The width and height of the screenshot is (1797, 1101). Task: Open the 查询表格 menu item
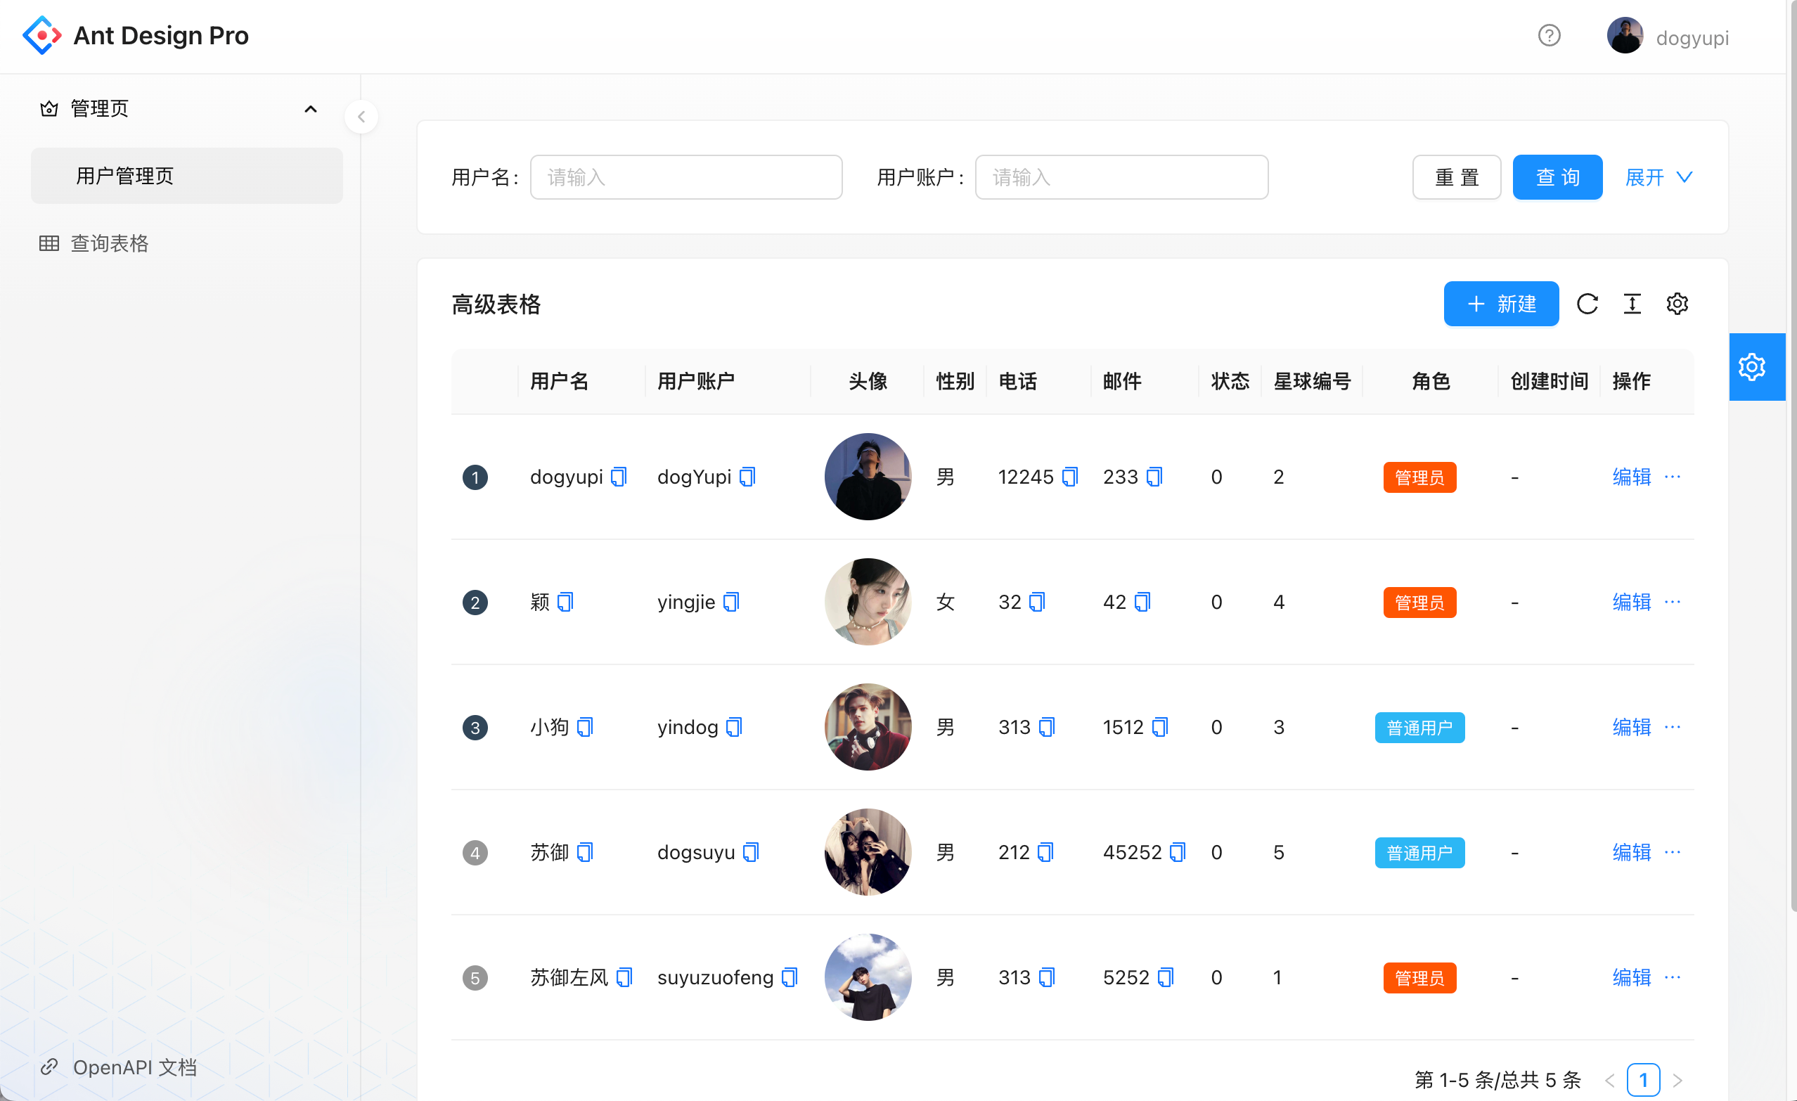coord(110,243)
